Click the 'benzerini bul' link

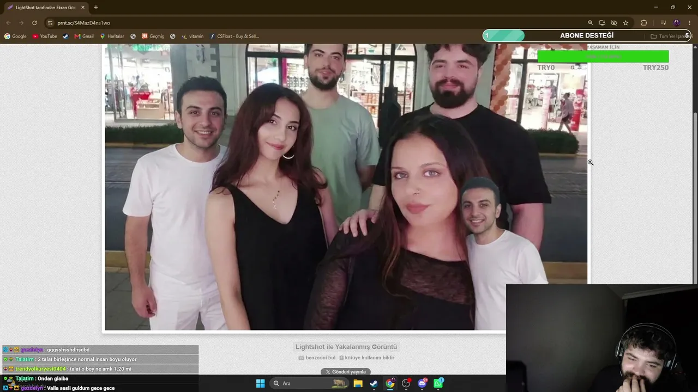pyautogui.click(x=317, y=358)
